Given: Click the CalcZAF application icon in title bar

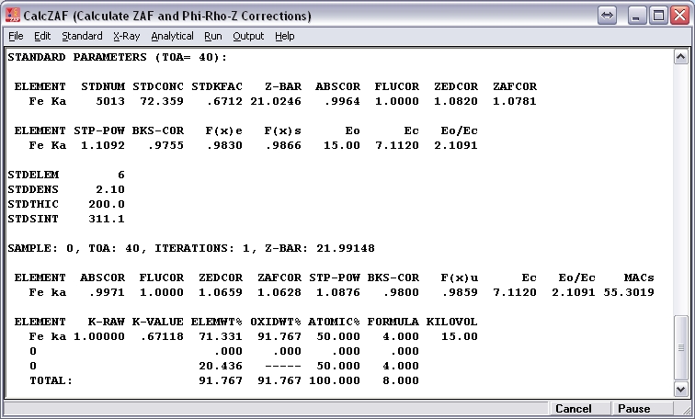Looking at the screenshot, I should pyautogui.click(x=14, y=16).
